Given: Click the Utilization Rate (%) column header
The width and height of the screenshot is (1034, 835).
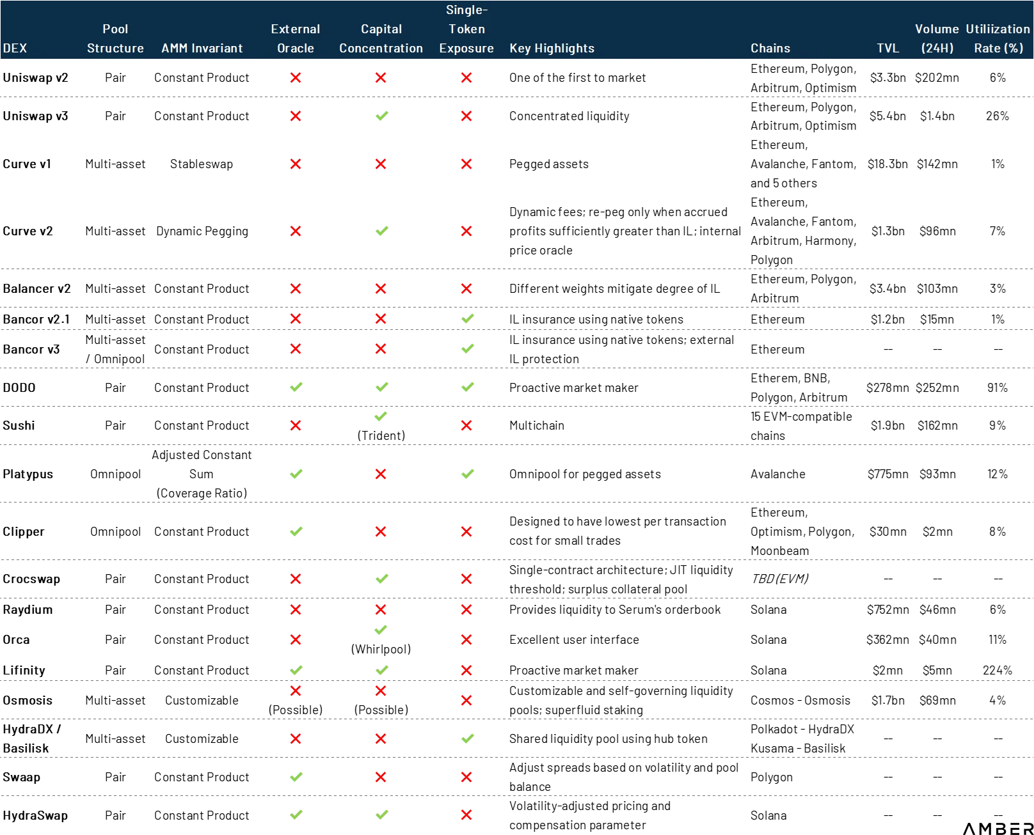Looking at the screenshot, I should coord(998,38).
